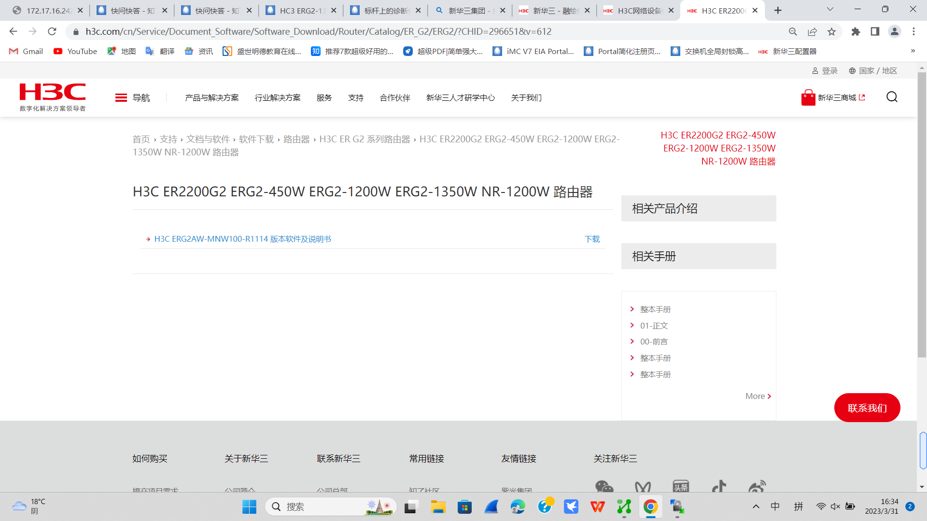Click 下载 link for ERG2AW software
The width and height of the screenshot is (927, 521).
592,239
